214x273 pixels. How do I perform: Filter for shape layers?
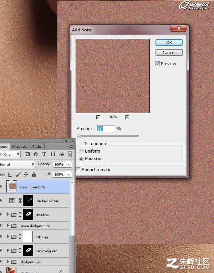53,154
